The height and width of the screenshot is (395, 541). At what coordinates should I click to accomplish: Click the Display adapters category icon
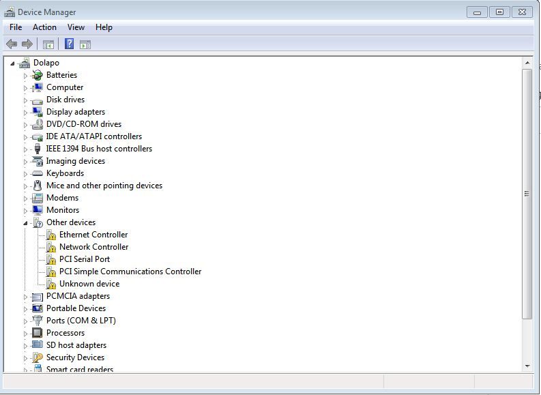point(37,112)
